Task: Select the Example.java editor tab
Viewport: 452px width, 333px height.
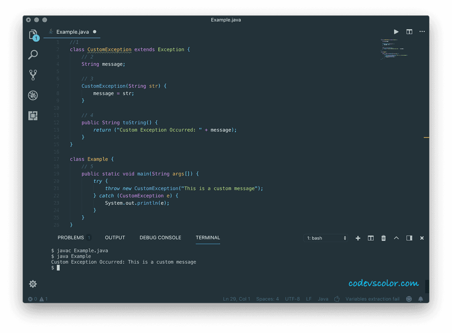Action: [72, 32]
